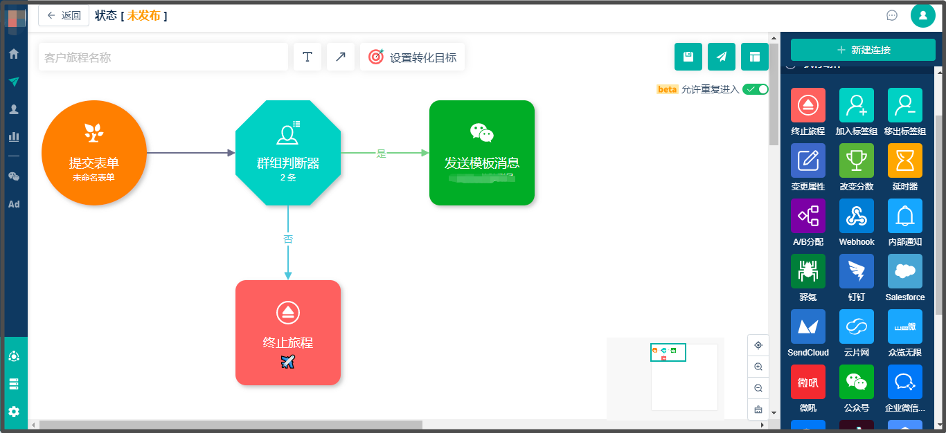Open the paper-plane journey icon in sidebar
946x433 pixels.
click(x=14, y=81)
